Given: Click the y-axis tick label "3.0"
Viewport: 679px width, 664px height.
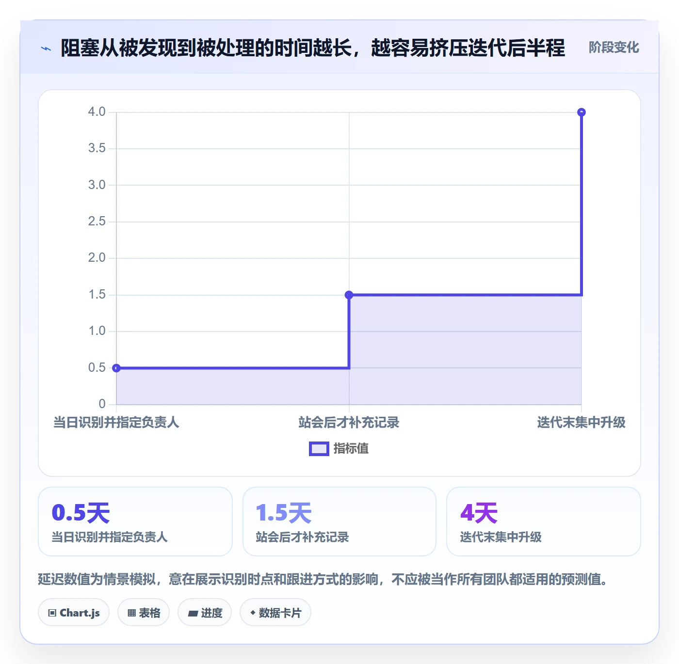Looking at the screenshot, I should (97, 185).
